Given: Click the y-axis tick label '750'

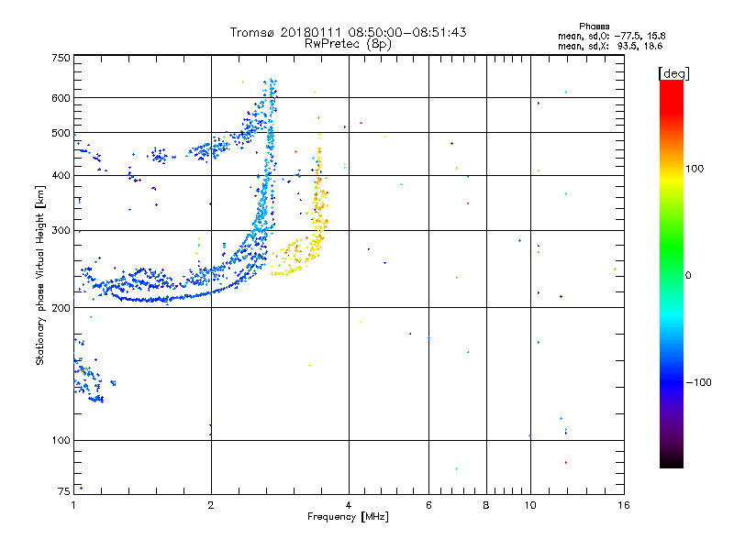Looking at the screenshot, I should tap(61, 59).
